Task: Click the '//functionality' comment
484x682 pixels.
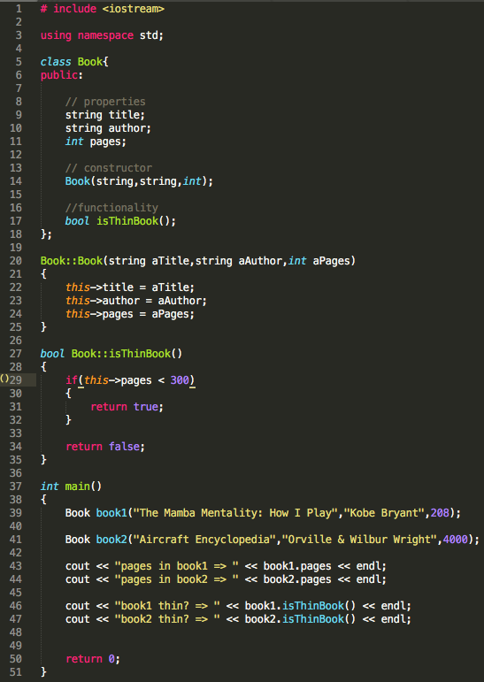Action: pyautogui.click(x=111, y=208)
